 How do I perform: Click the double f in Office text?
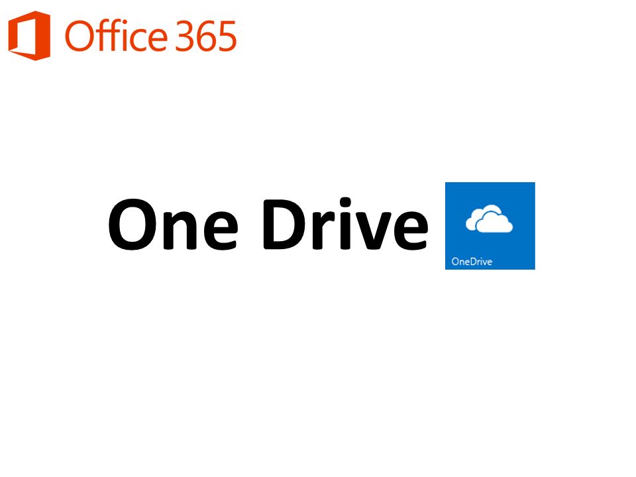pos(108,35)
